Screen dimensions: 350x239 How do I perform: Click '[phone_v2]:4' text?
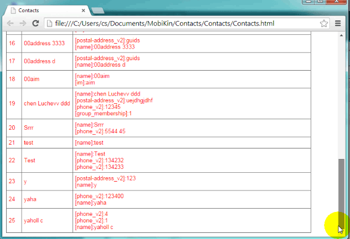pos(91,214)
